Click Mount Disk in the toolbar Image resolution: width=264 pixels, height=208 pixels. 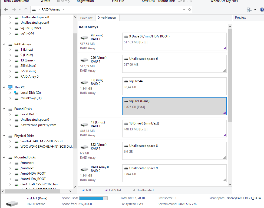pos(167,1)
